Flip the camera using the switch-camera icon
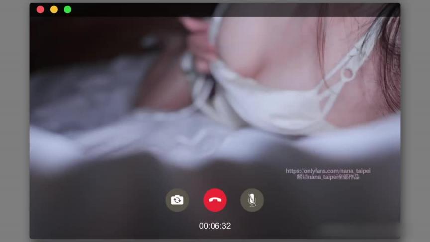430x242 pixels. tap(177, 200)
